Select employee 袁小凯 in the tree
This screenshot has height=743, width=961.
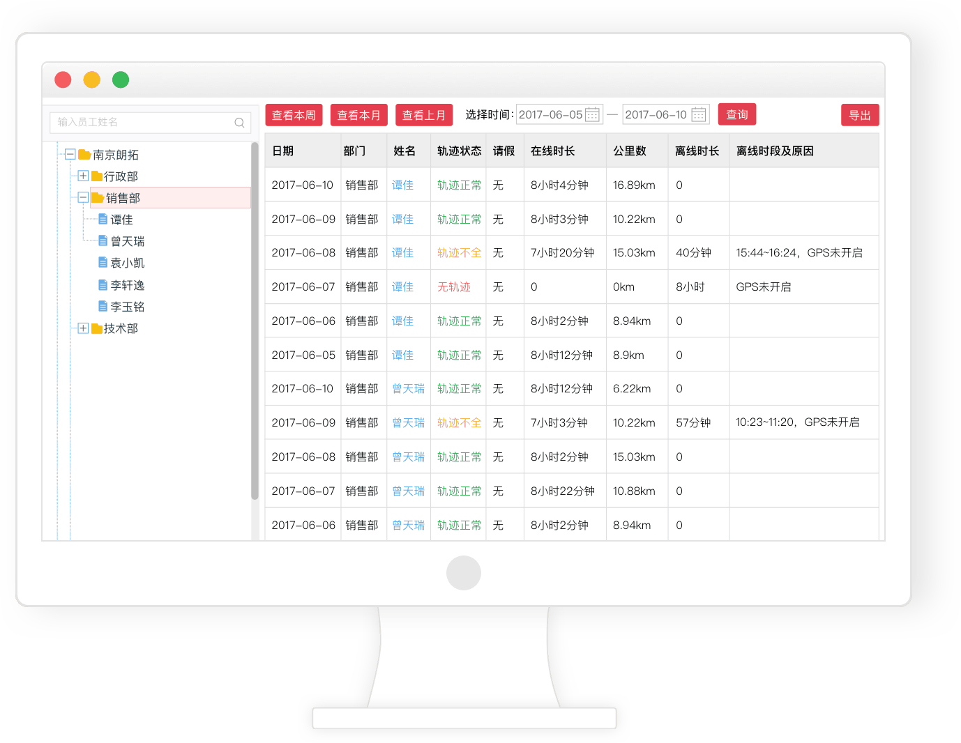tap(128, 263)
